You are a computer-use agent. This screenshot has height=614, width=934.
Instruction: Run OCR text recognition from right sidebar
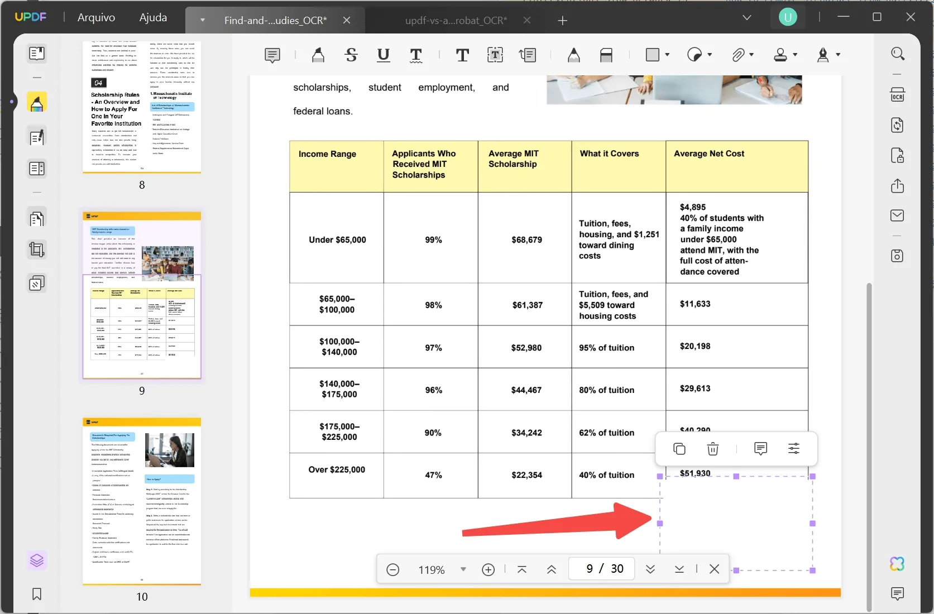898,94
